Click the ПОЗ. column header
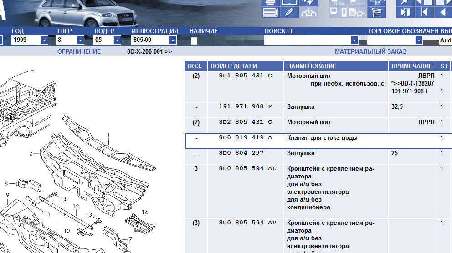Viewport: 452px width, 253px height. 196,66
